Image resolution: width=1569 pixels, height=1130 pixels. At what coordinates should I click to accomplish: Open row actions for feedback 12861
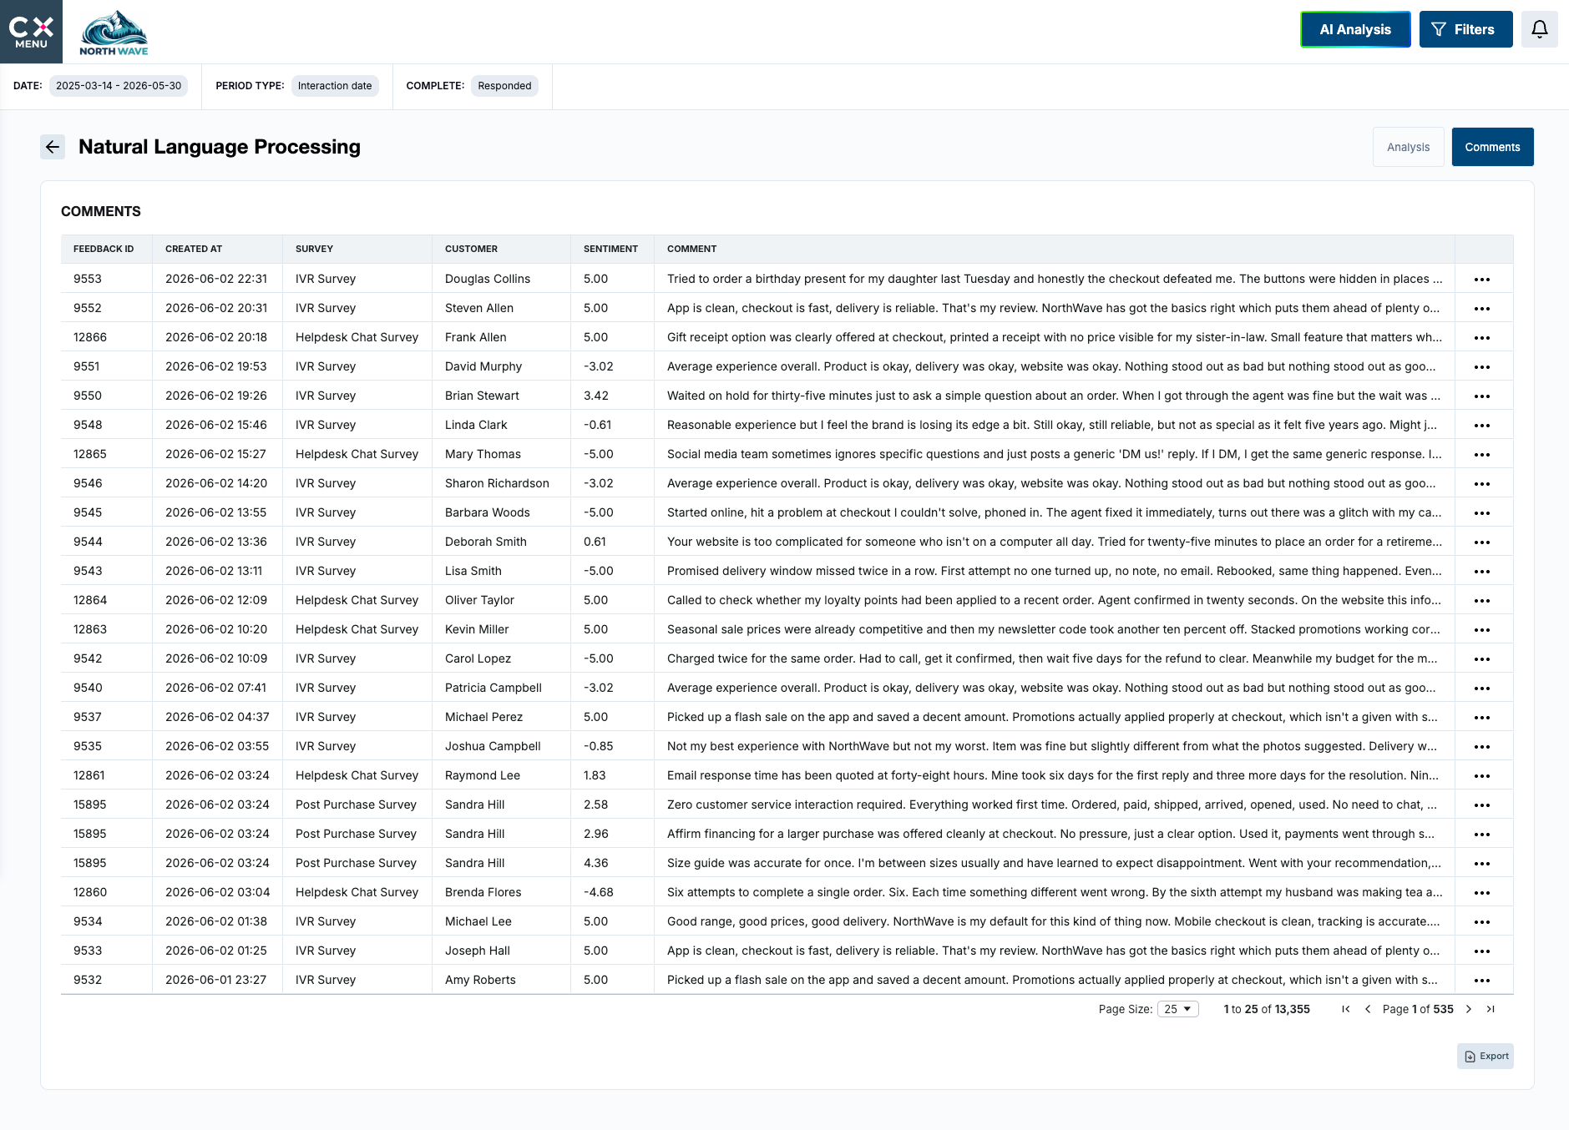coord(1482,776)
